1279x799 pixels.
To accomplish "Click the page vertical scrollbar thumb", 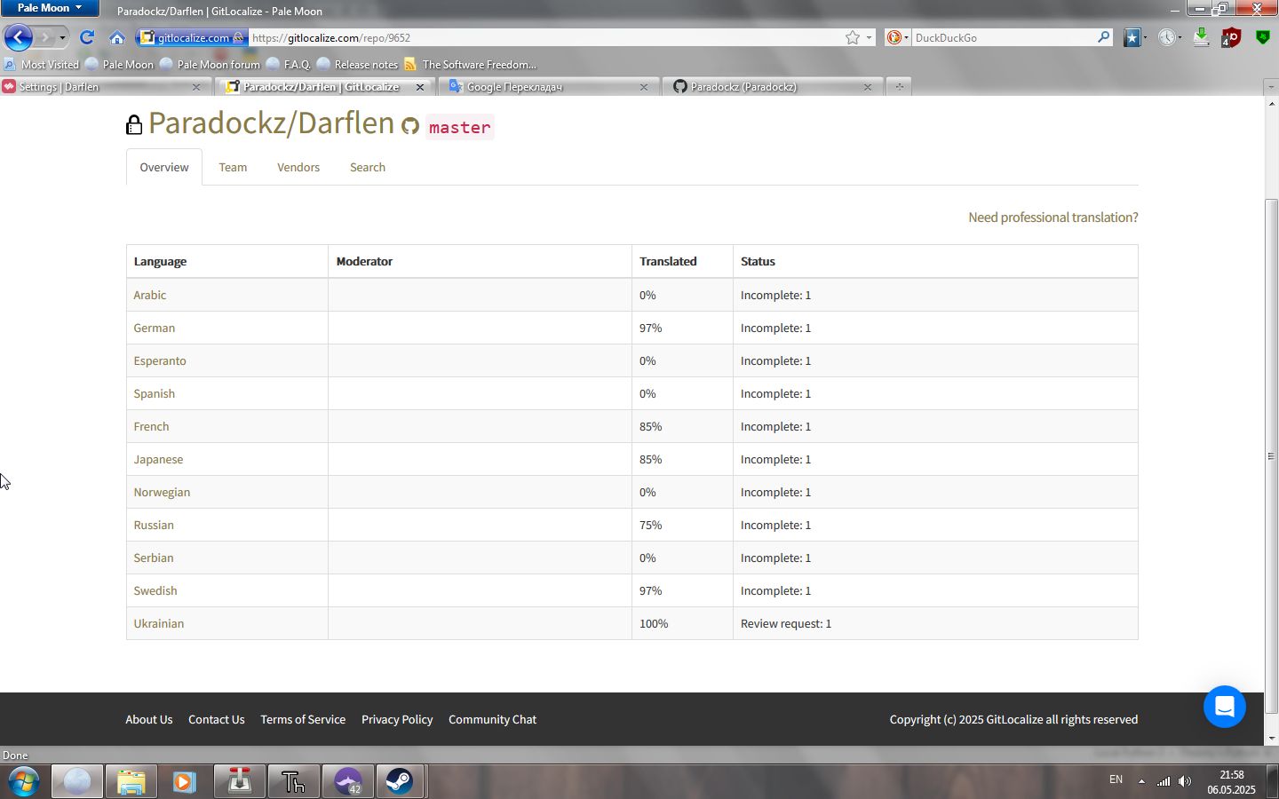I will pos(1271,456).
